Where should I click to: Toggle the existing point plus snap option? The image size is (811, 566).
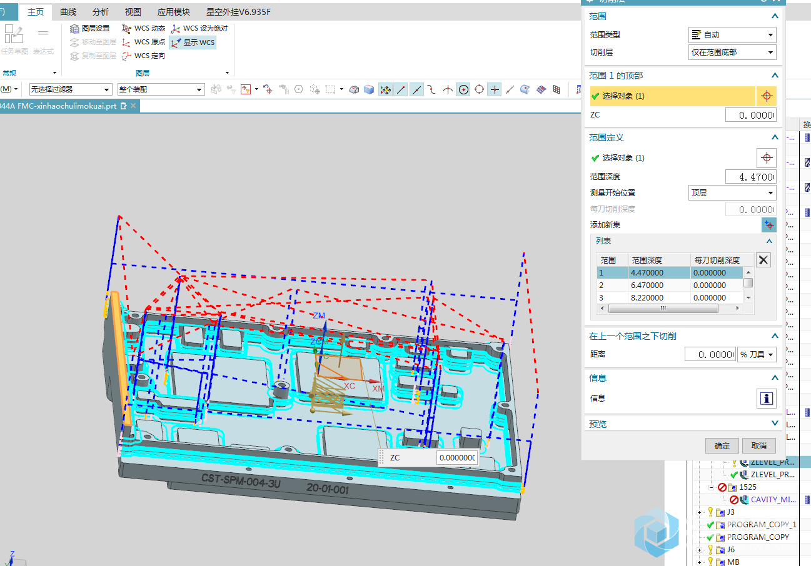[x=495, y=89]
